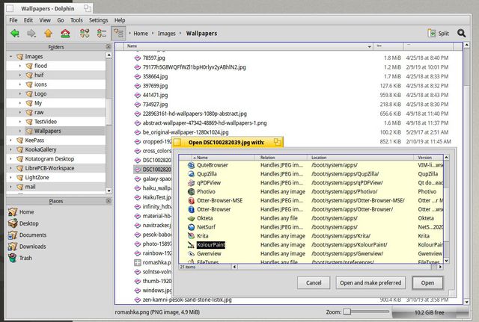Select the details view mode button
Screen dimensions: 479x322
pos(118,33)
